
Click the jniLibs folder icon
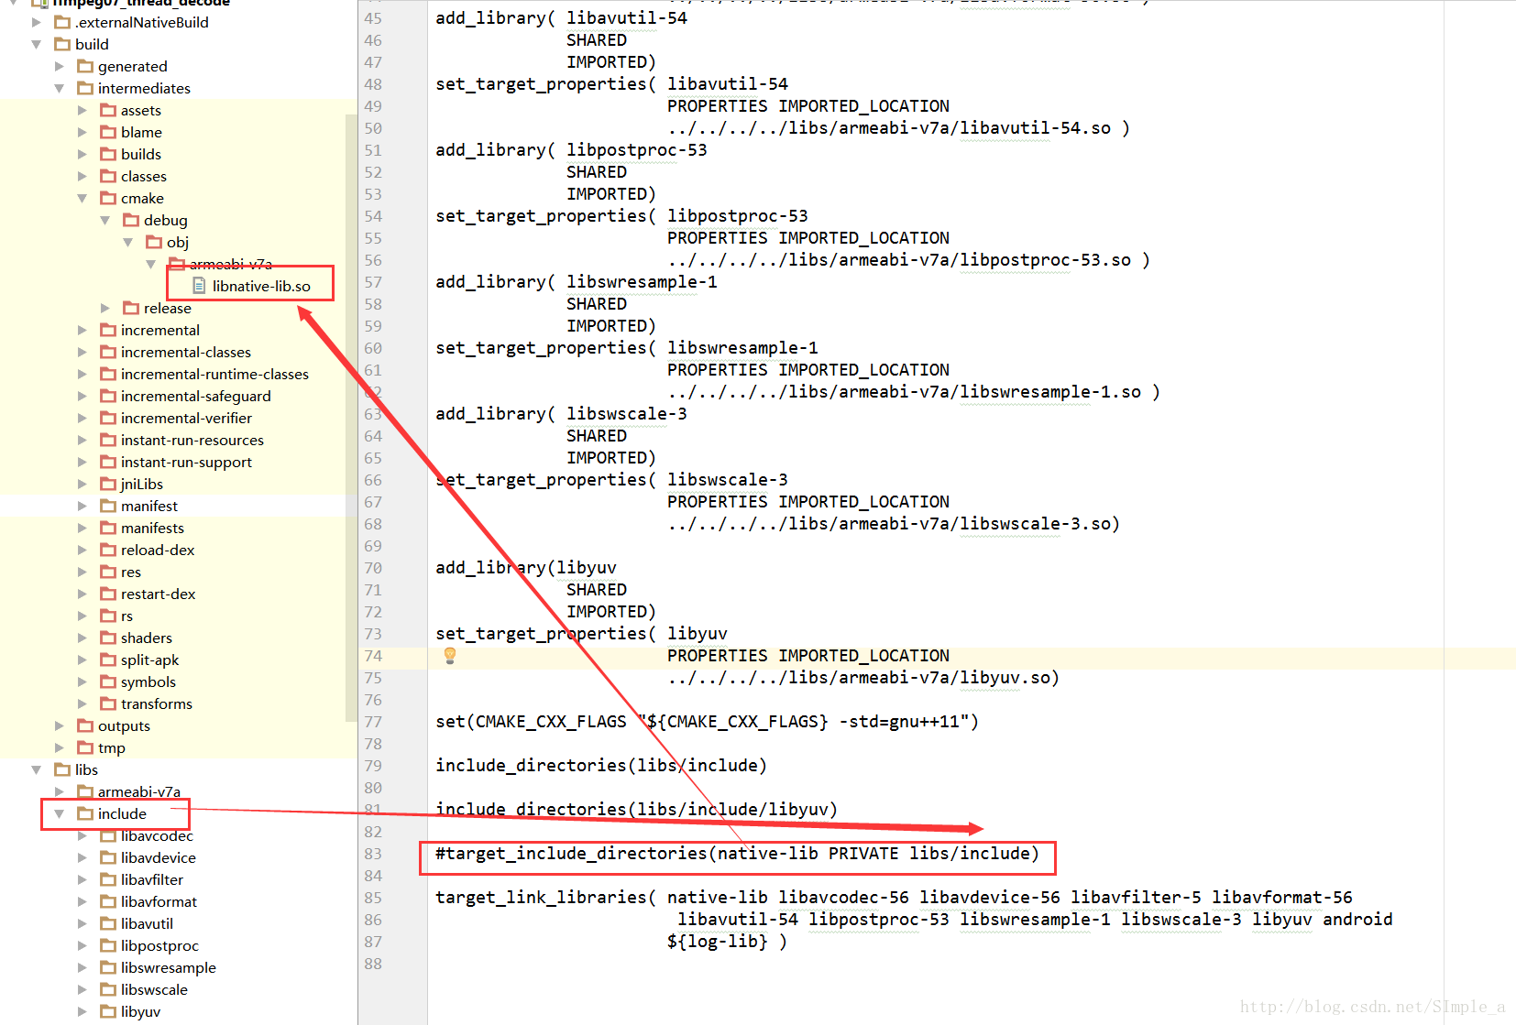[x=108, y=484]
